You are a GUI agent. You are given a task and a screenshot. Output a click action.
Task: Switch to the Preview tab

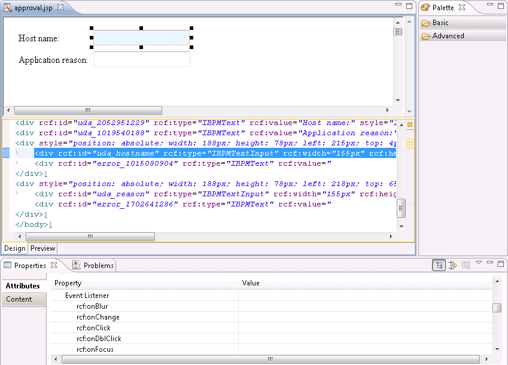point(42,248)
